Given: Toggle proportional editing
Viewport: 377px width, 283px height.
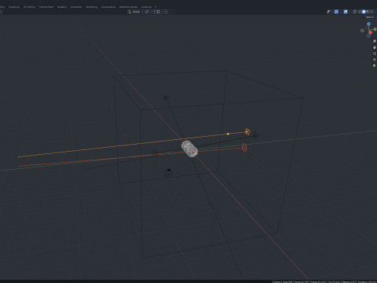Looking at the screenshot, I should (166, 12).
